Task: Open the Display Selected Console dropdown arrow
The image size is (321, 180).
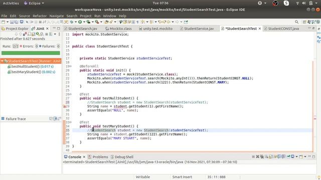Action: [296, 156]
